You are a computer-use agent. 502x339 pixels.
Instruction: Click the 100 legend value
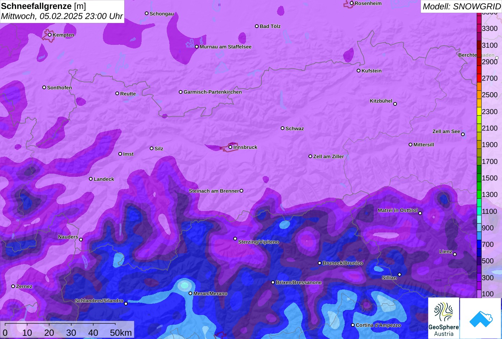click(488, 294)
